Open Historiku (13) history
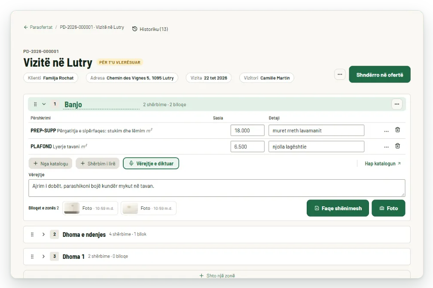 [150, 29]
